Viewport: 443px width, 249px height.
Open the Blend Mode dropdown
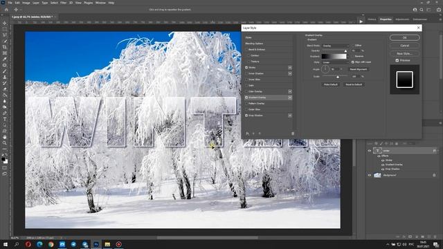[335, 46]
